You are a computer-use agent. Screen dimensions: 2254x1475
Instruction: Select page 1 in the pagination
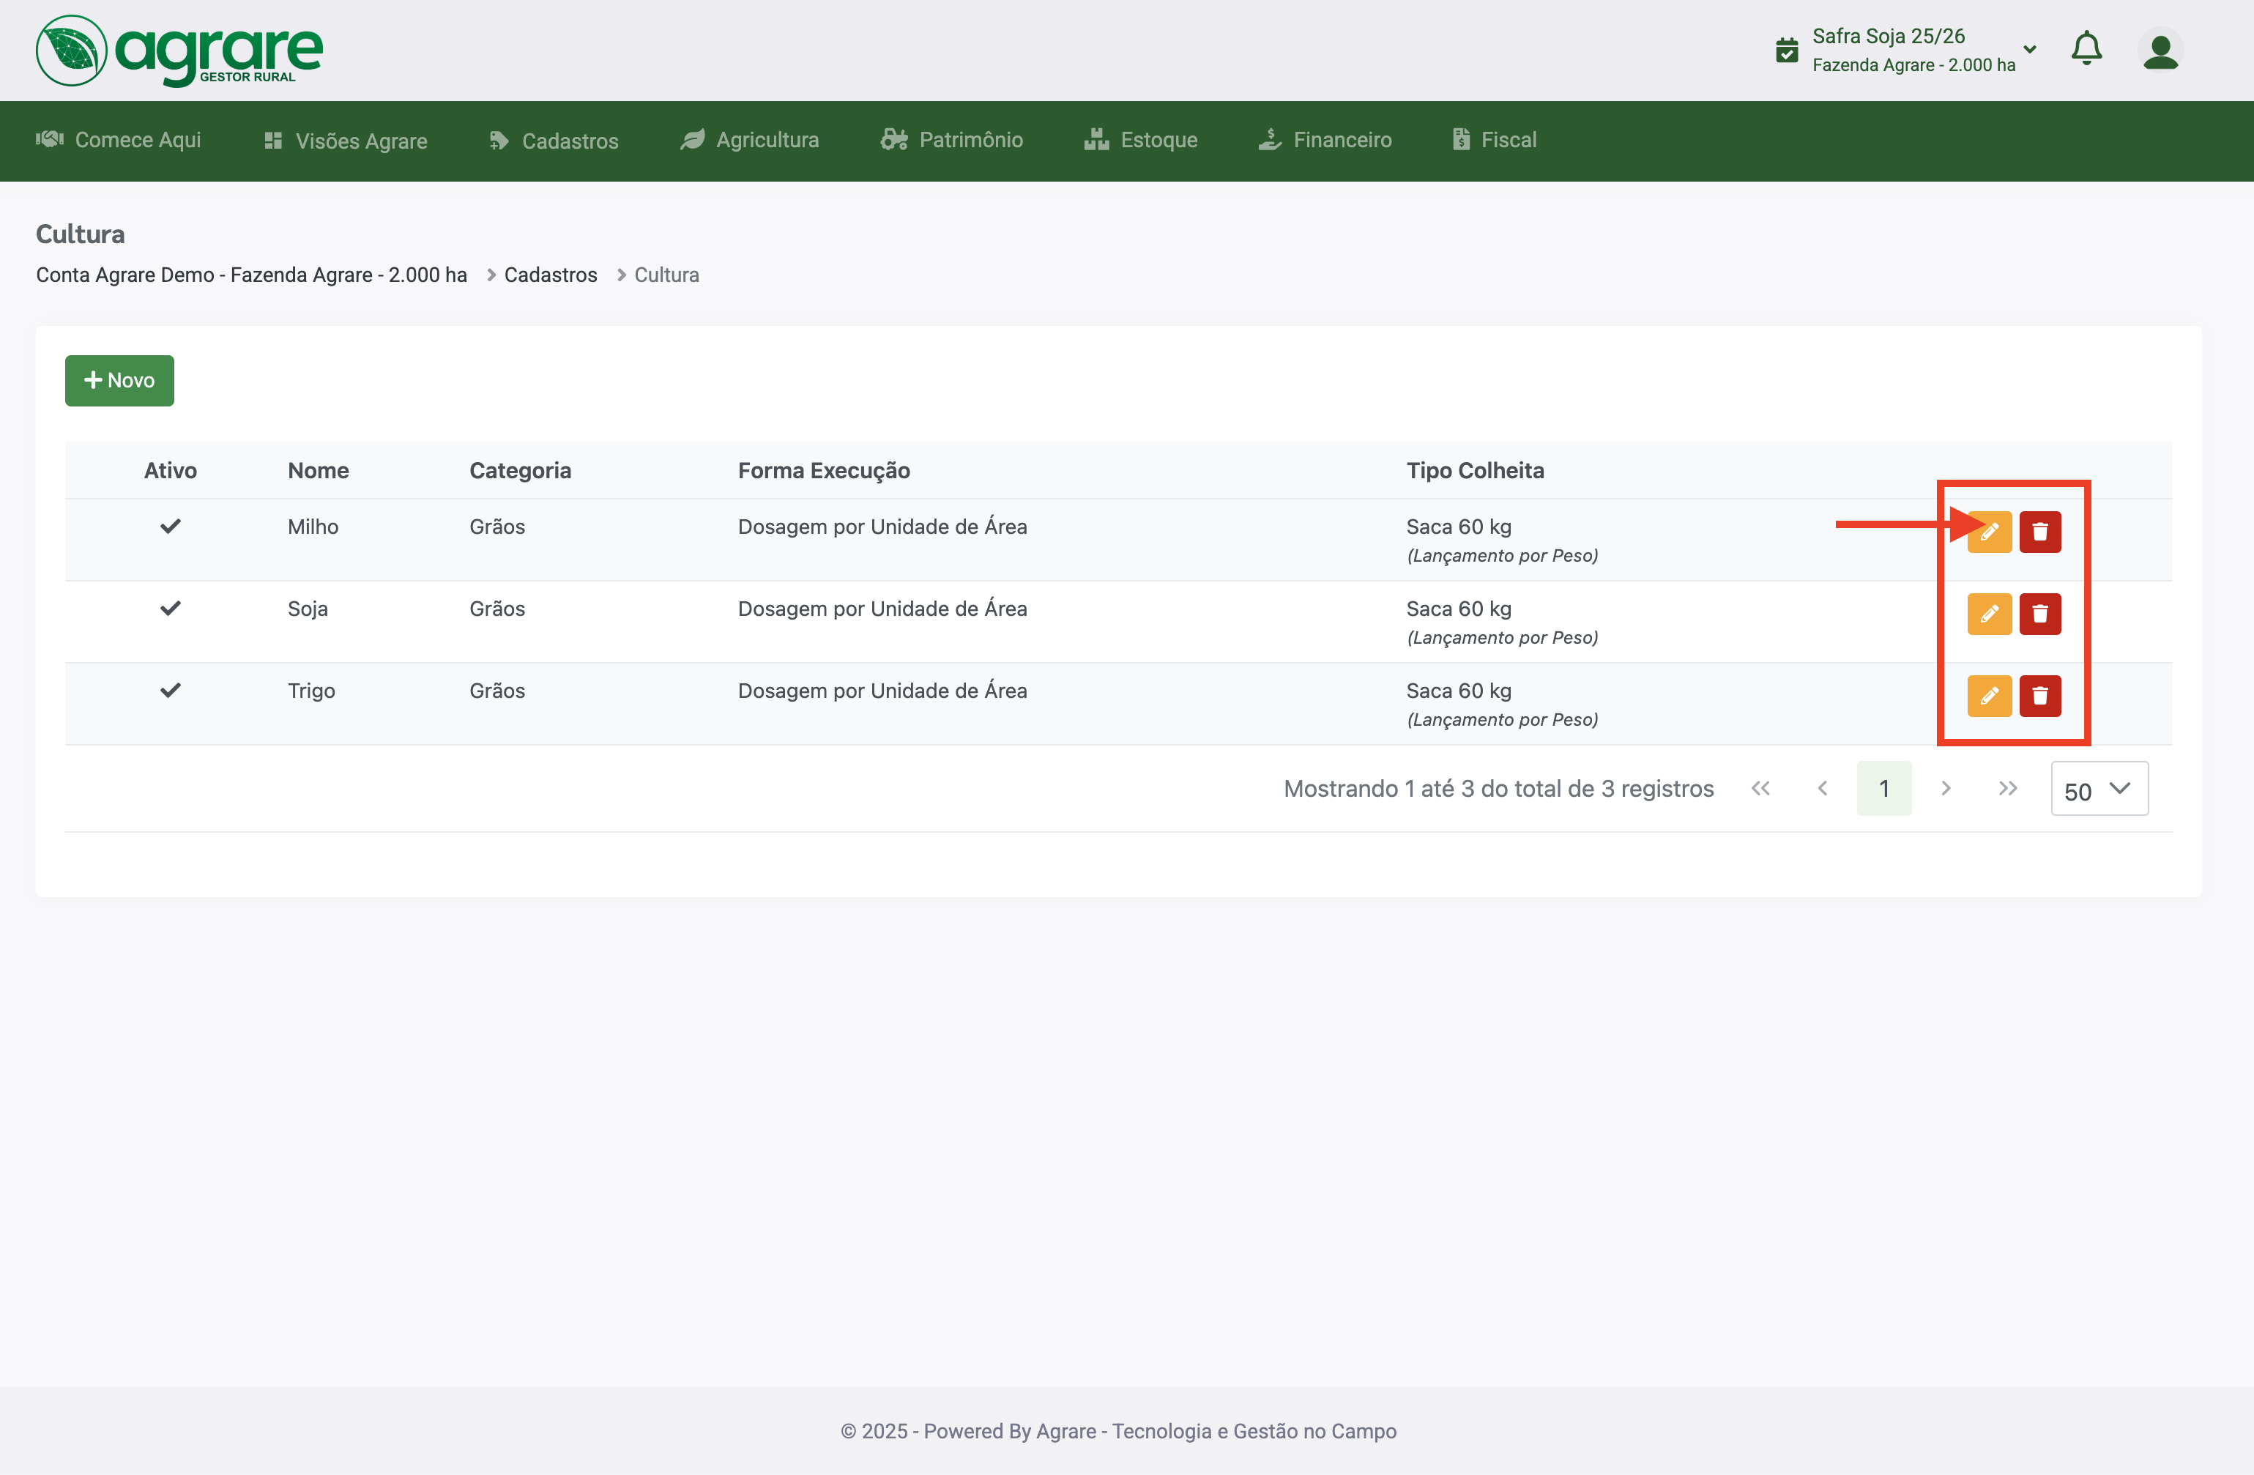pyautogui.click(x=1883, y=788)
